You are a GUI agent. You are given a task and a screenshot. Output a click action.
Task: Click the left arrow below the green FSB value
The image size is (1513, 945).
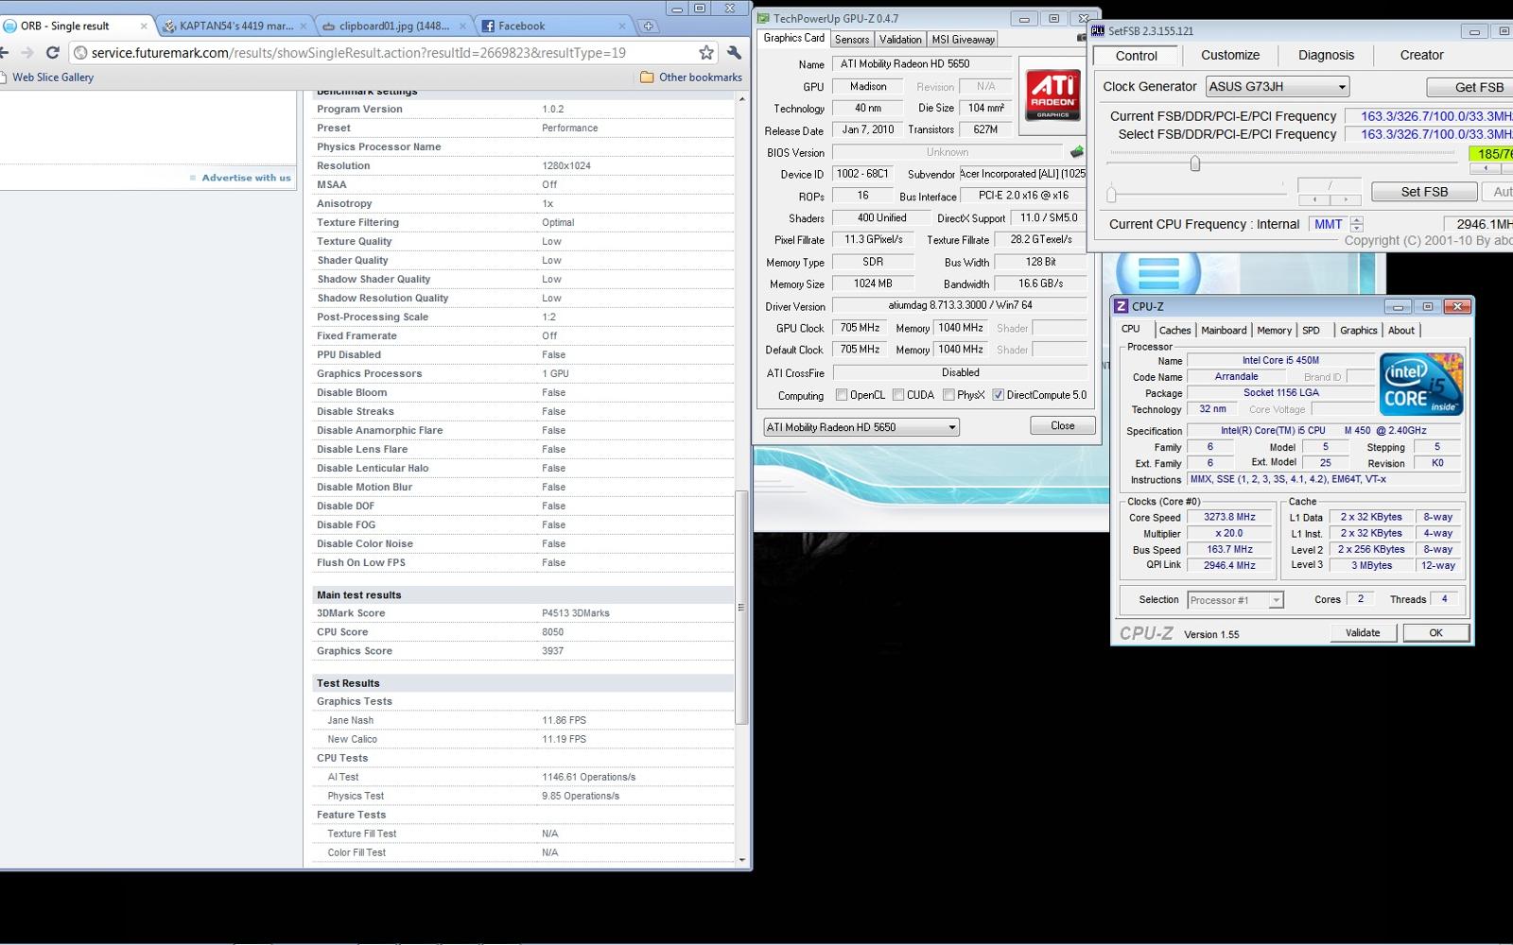(x=1486, y=168)
